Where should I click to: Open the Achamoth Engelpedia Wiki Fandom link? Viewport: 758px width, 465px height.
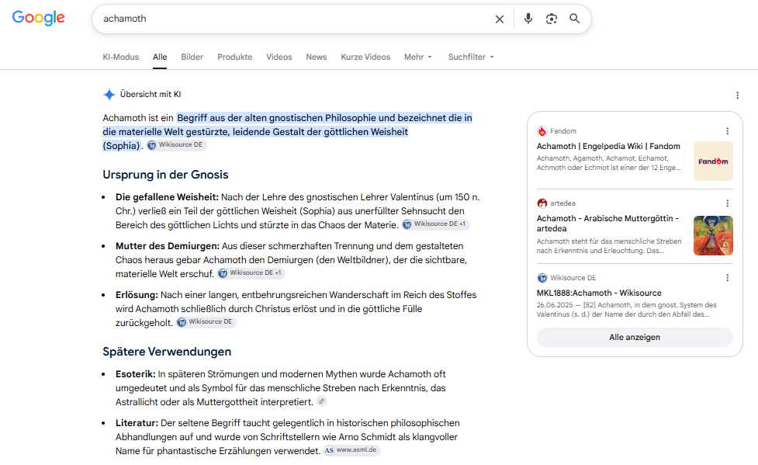608,146
